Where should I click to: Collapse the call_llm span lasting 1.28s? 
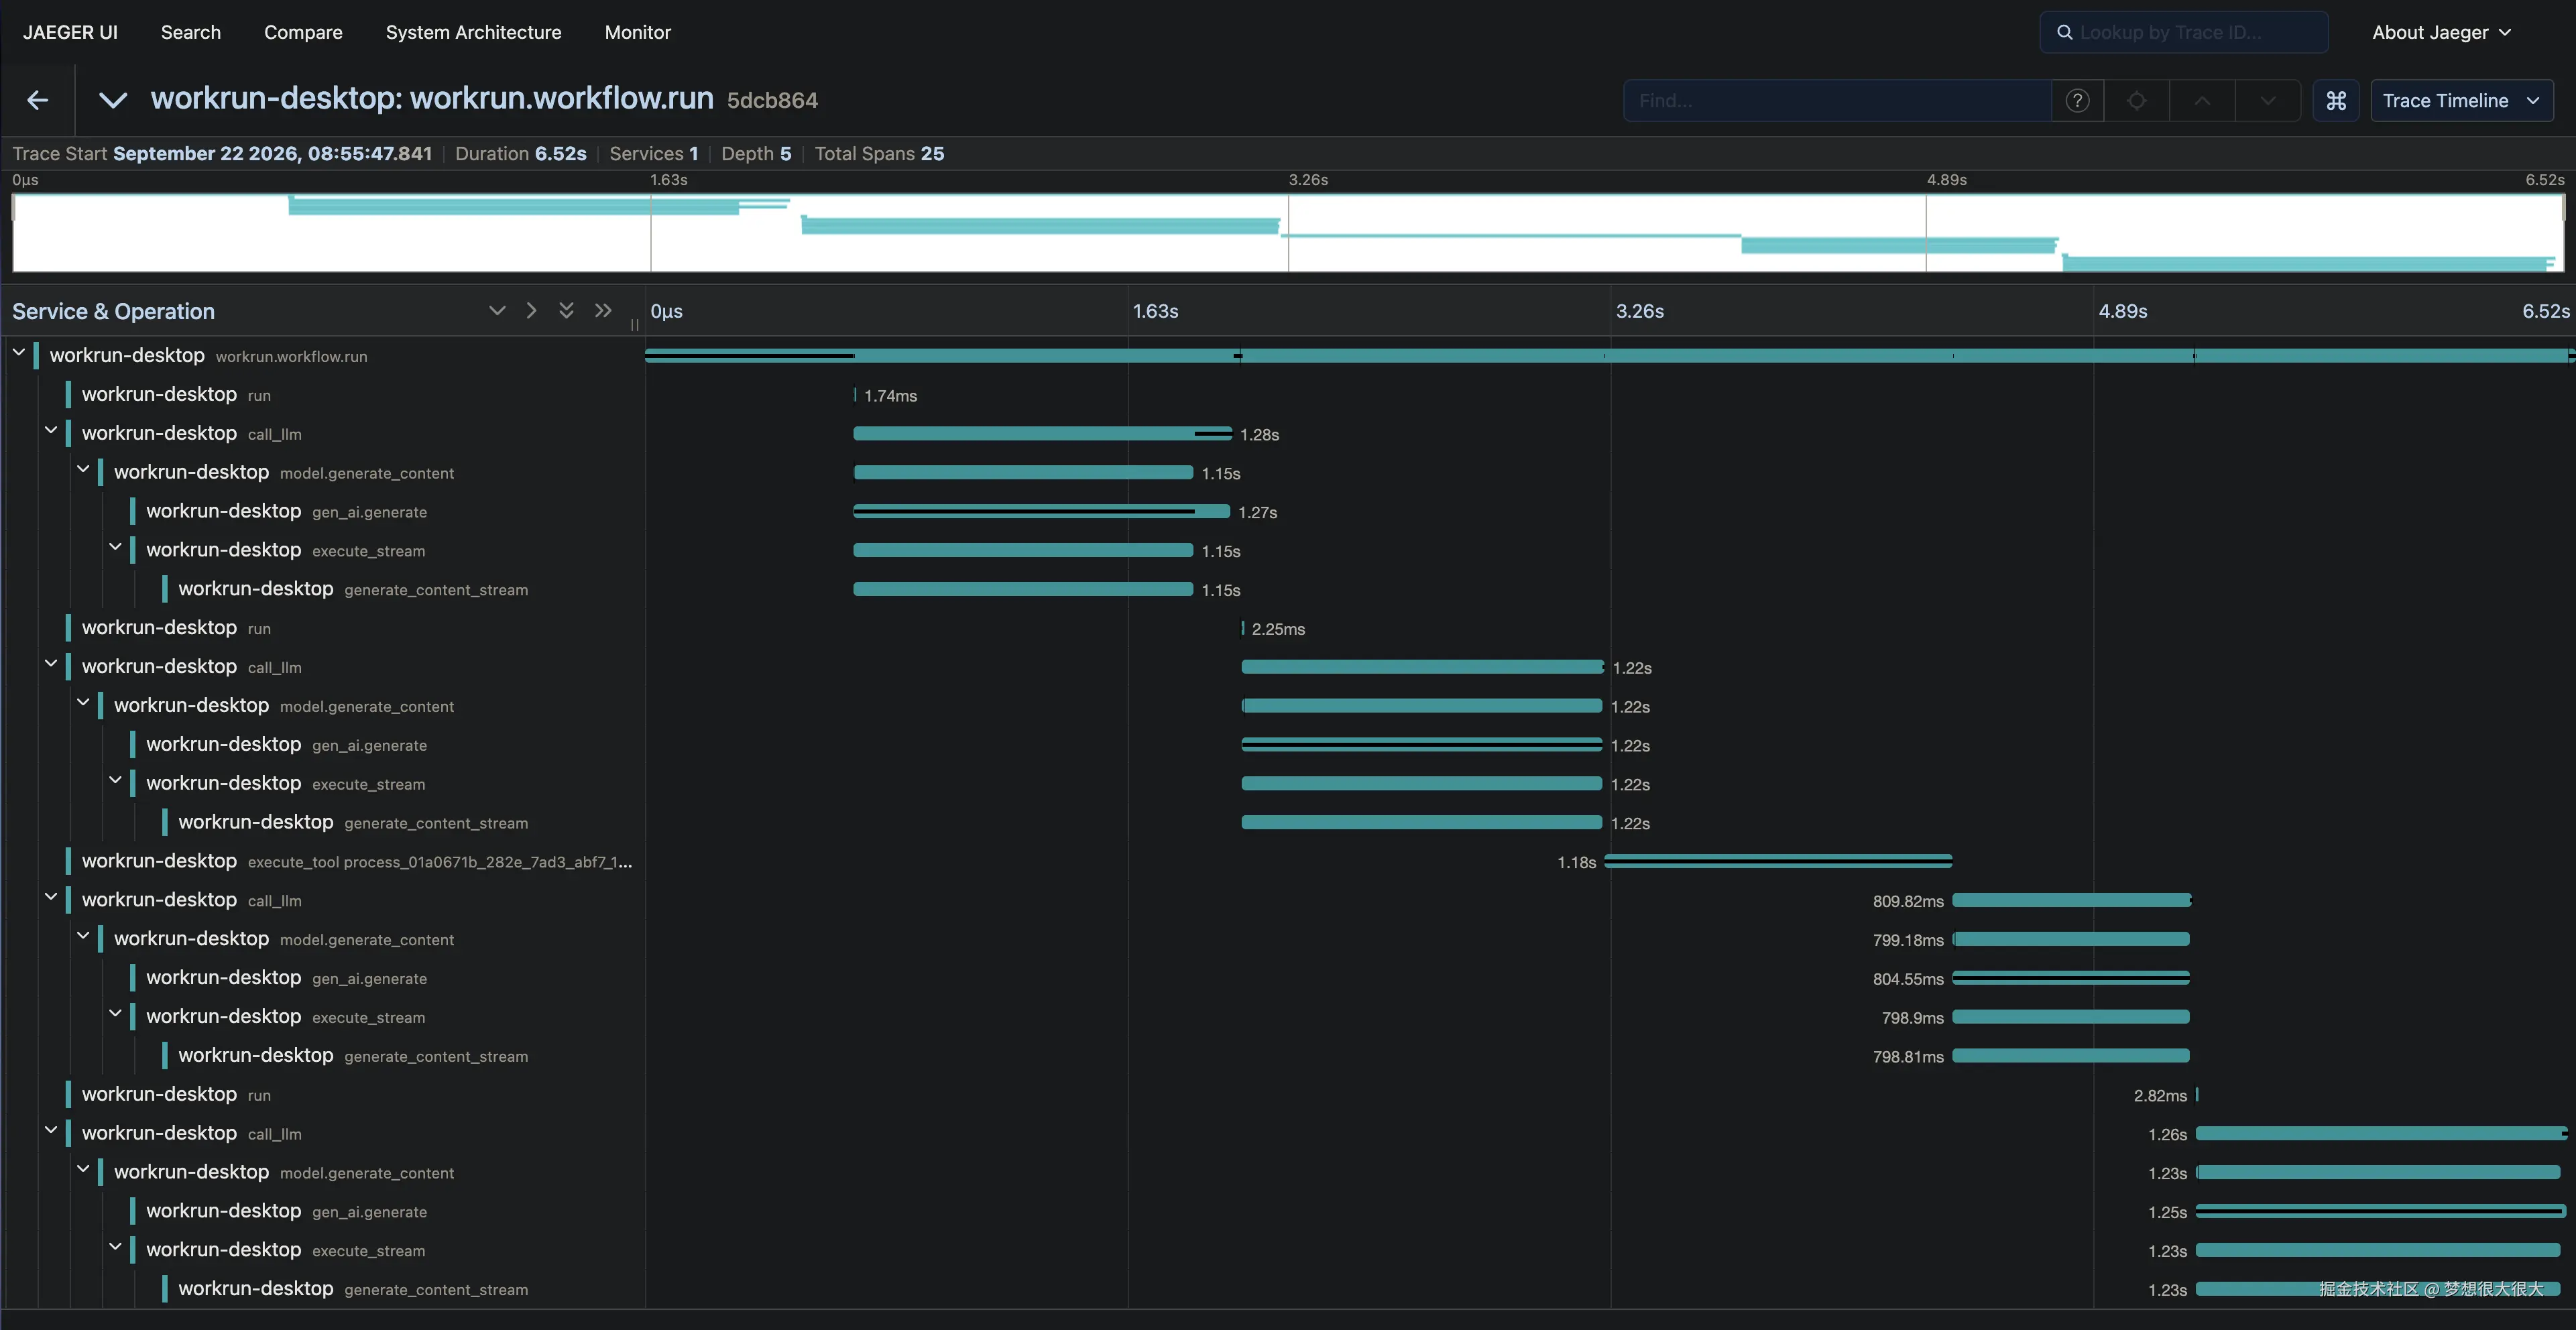51,430
